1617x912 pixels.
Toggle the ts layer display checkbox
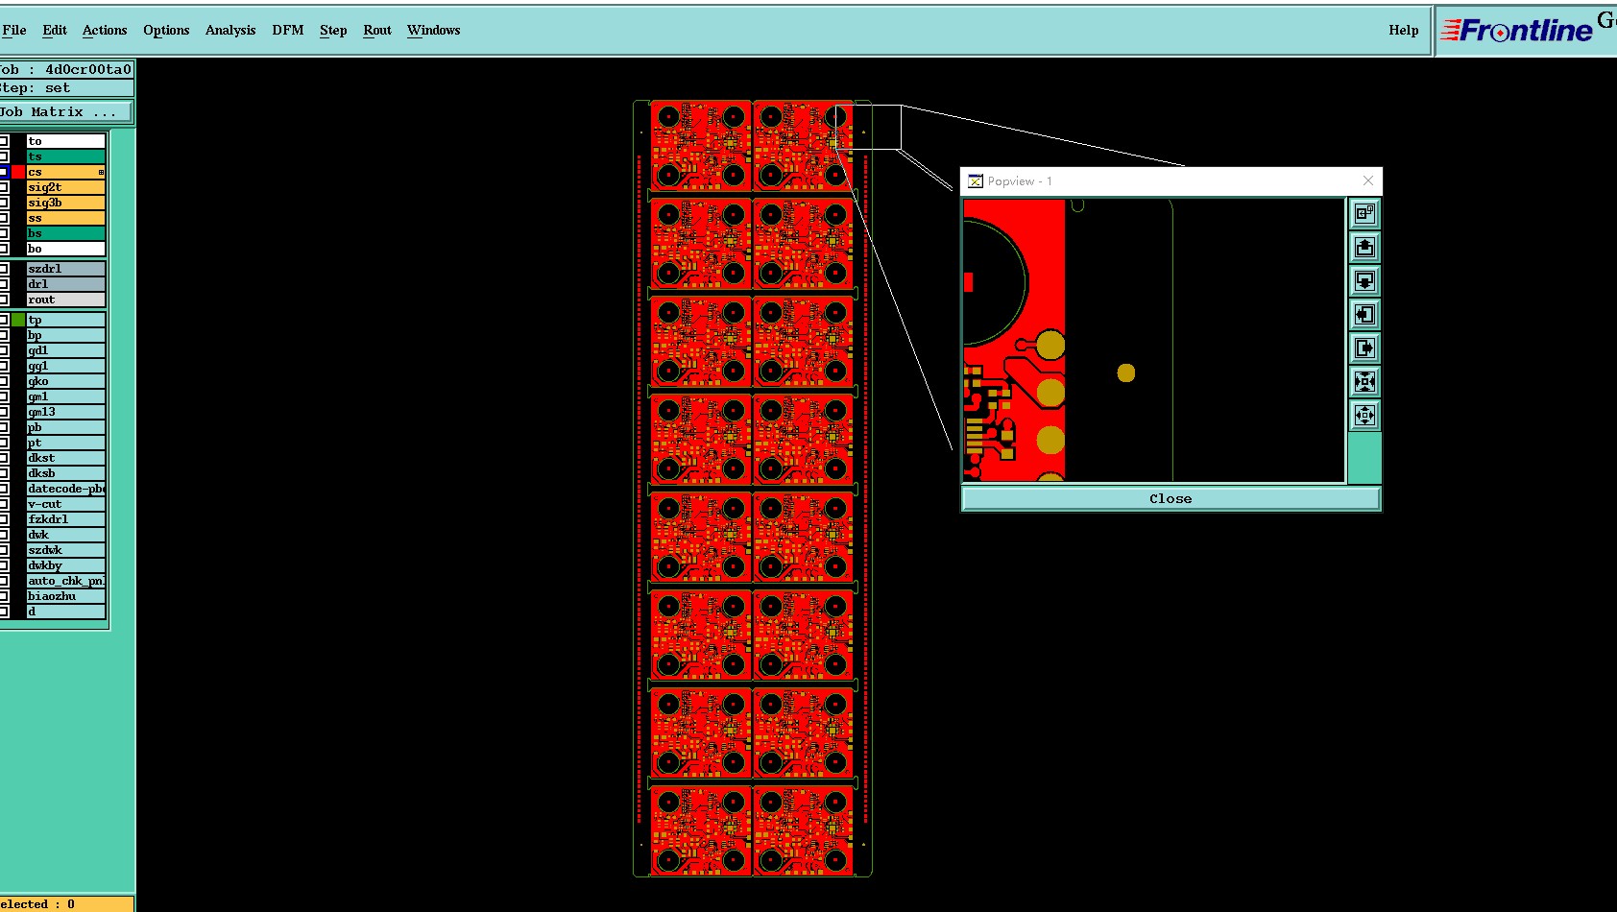(4, 156)
